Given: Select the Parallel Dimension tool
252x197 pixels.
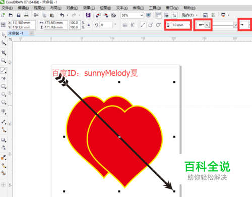Looking at the screenshot, I should [4, 122].
